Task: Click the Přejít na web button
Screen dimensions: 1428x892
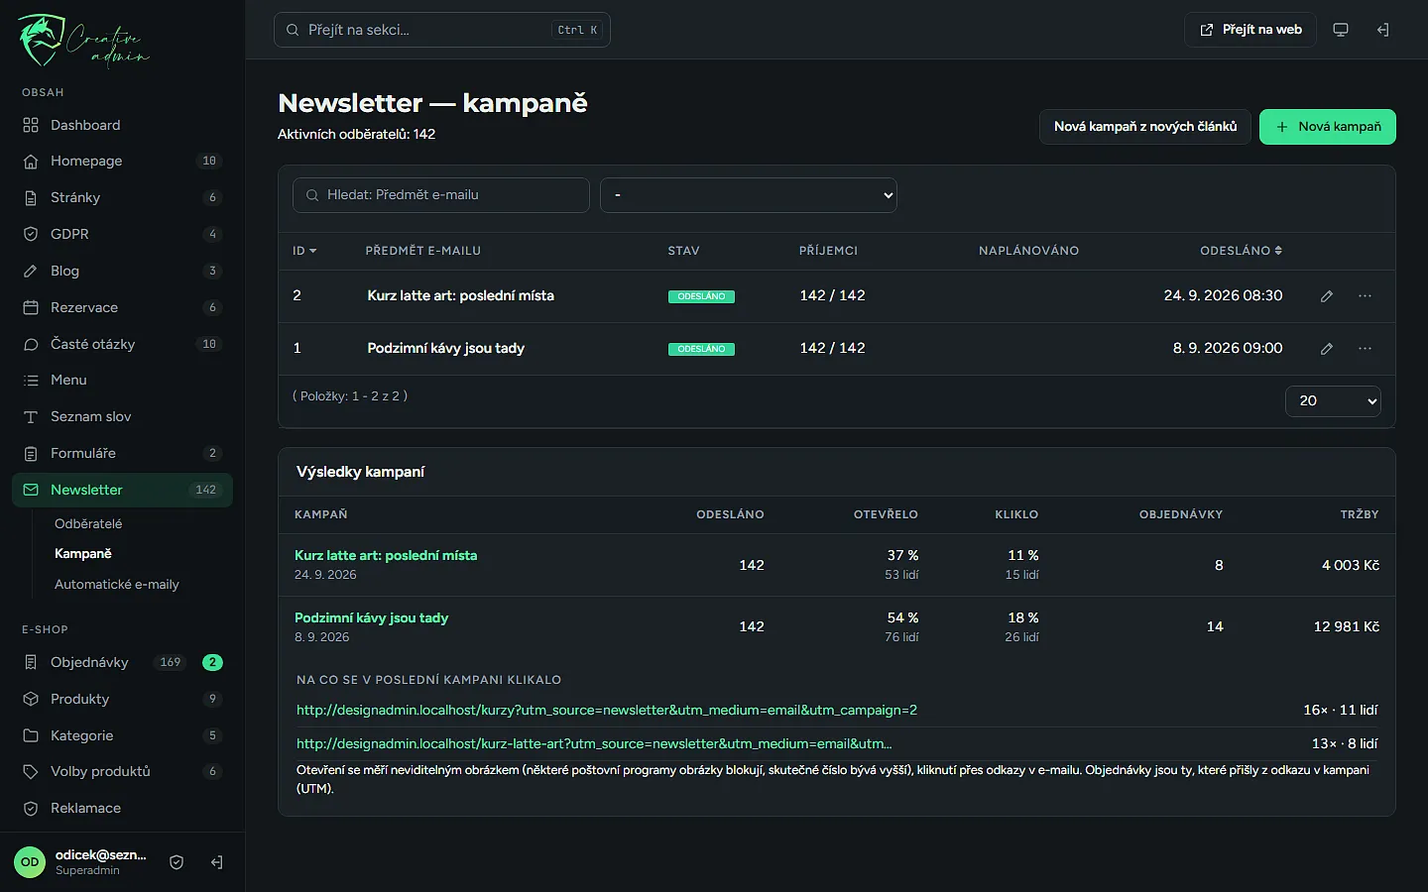Action: 1250,30
